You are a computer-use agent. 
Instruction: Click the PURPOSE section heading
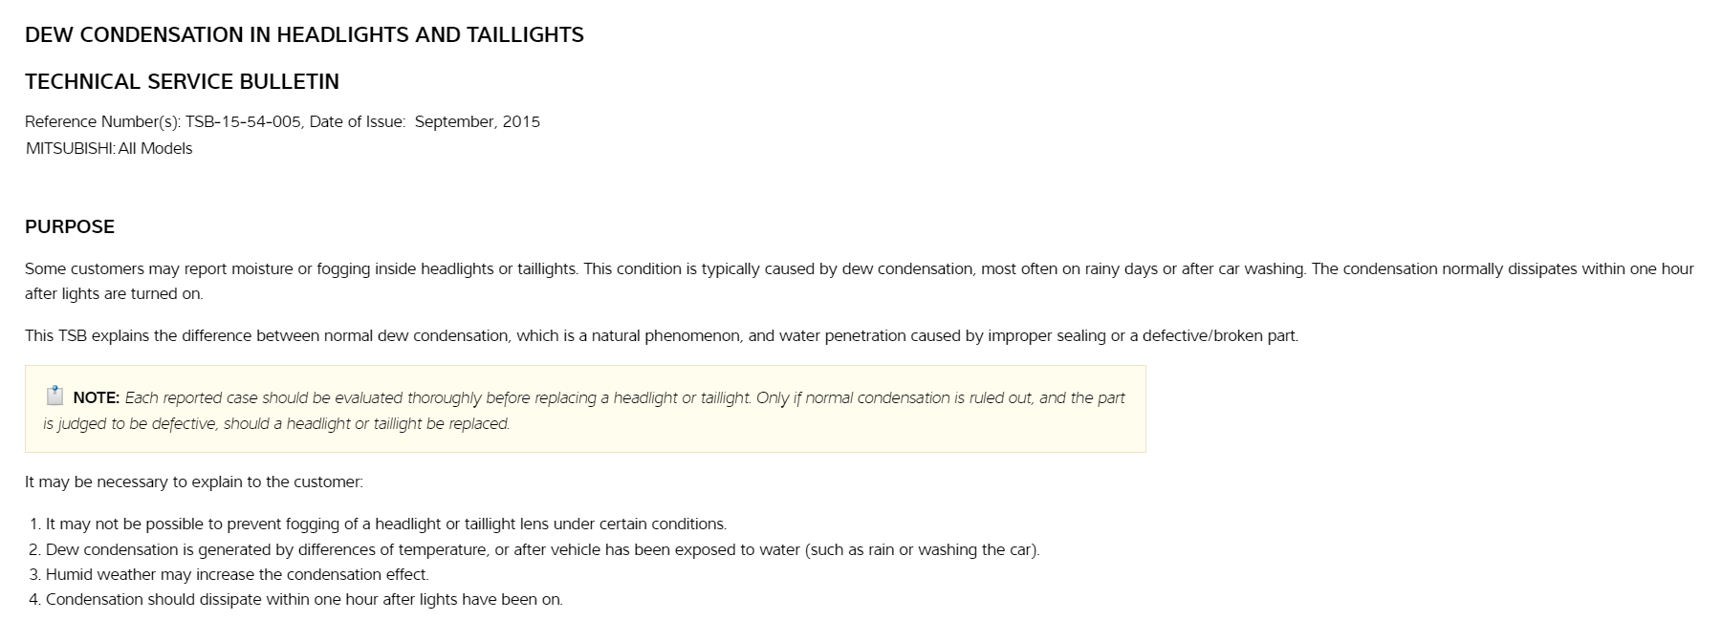coord(70,227)
